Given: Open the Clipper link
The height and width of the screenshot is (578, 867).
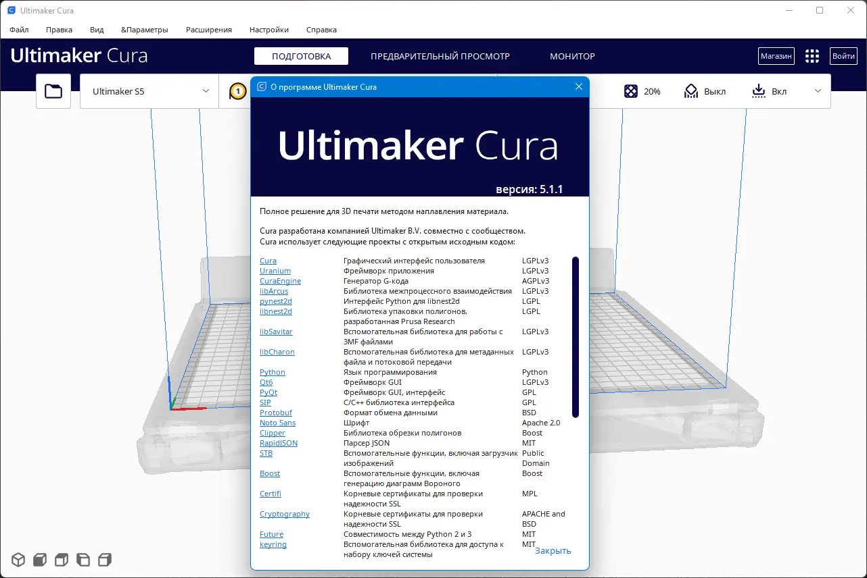Looking at the screenshot, I should click(x=273, y=433).
